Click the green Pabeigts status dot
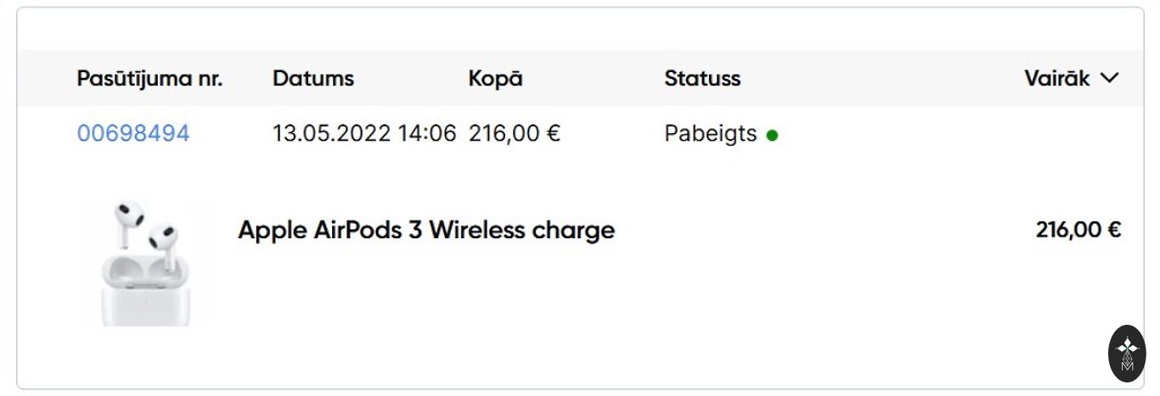 (772, 135)
